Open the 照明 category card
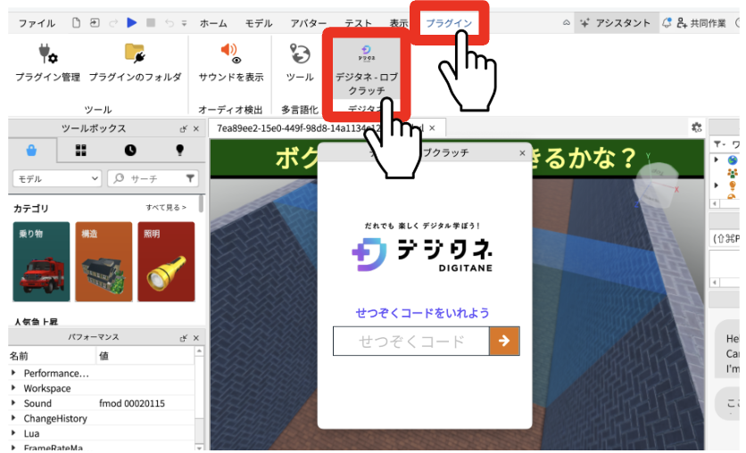This screenshot has width=746, height=453. [166, 261]
